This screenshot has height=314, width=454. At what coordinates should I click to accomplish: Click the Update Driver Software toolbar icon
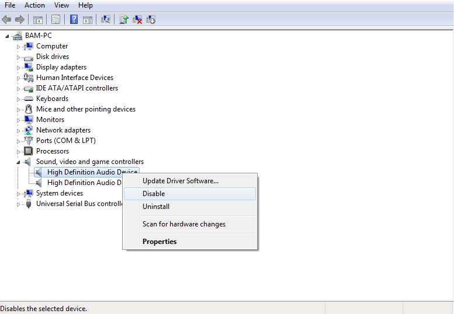click(124, 19)
